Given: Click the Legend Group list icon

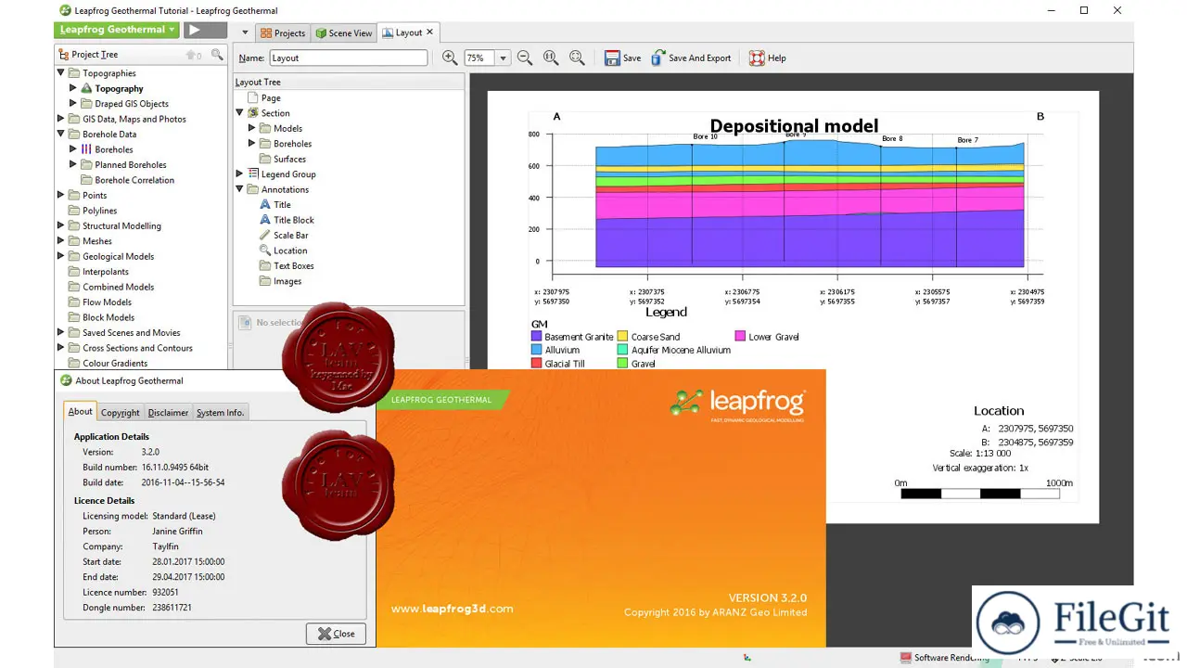Looking at the screenshot, I should point(253,174).
